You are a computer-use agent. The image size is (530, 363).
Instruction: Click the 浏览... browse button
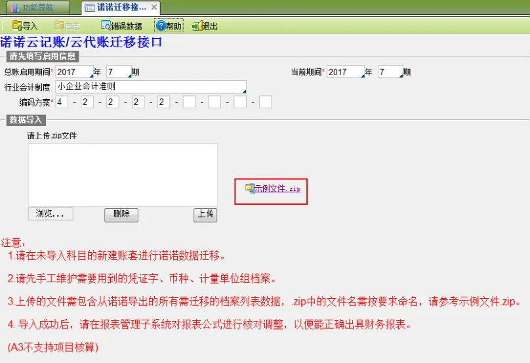pyautogui.click(x=51, y=214)
